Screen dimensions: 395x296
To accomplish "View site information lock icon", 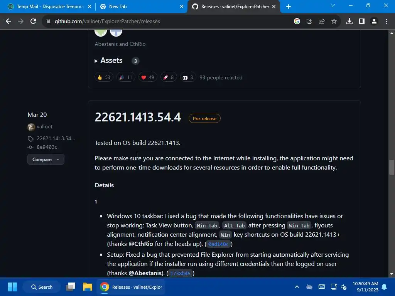I will coord(49,22).
